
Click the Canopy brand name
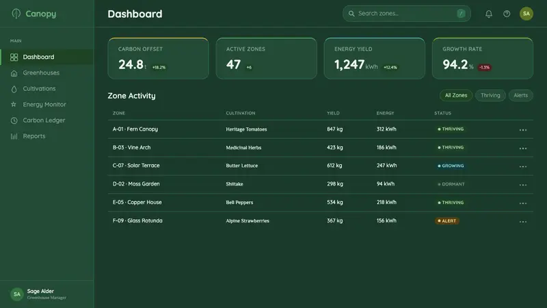tap(41, 14)
